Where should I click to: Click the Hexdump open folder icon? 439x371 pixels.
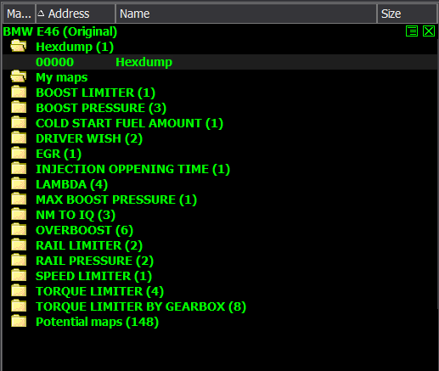[19, 47]
